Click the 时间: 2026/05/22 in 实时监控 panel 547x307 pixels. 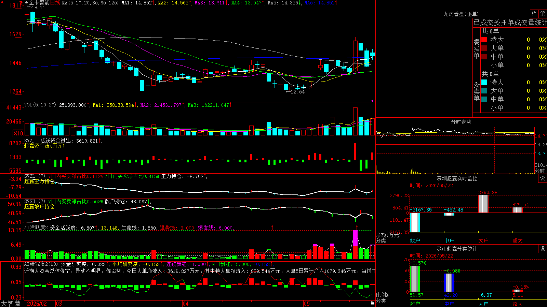click(x=431, y=186)
